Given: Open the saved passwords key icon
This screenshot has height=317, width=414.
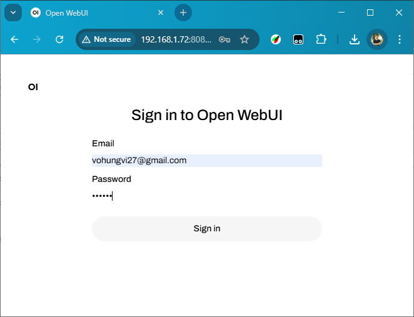Looking at the screenshot, I should click(x=225, y=39).
